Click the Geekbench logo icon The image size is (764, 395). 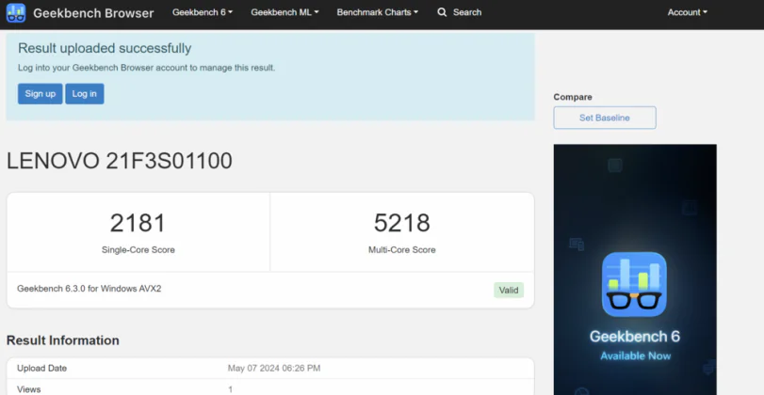click(16, 12)
